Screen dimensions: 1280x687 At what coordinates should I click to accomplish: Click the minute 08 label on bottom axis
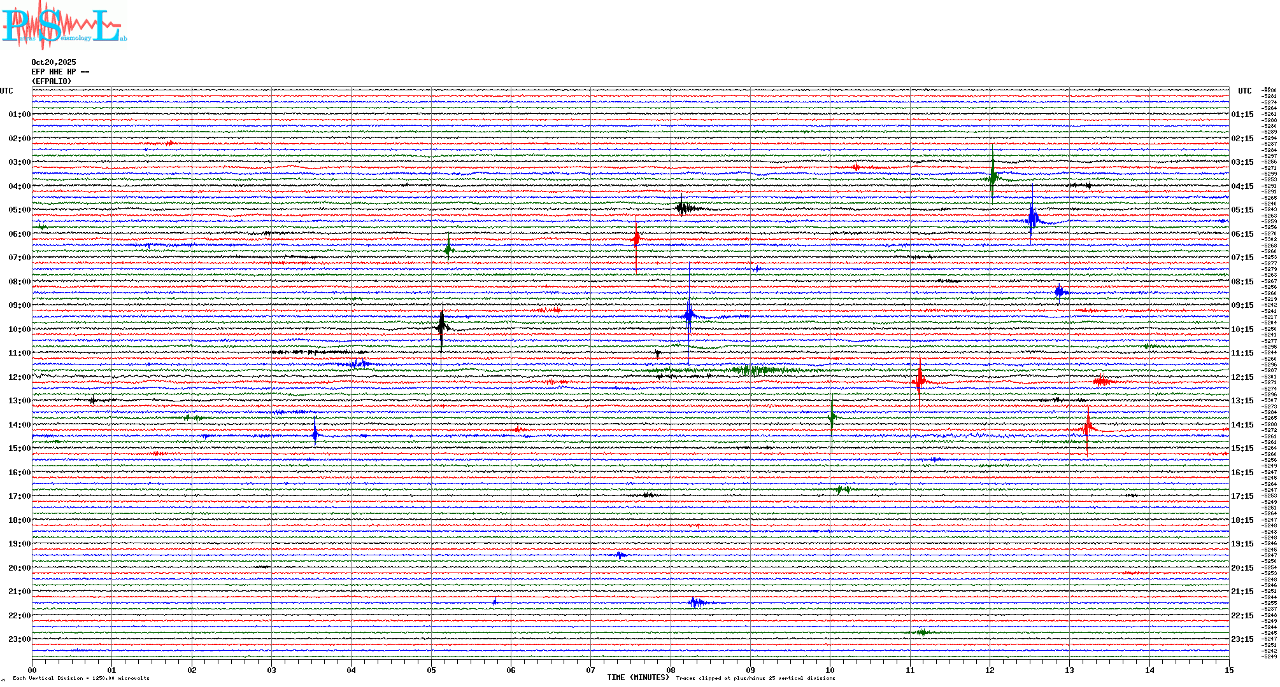(671, 670)
